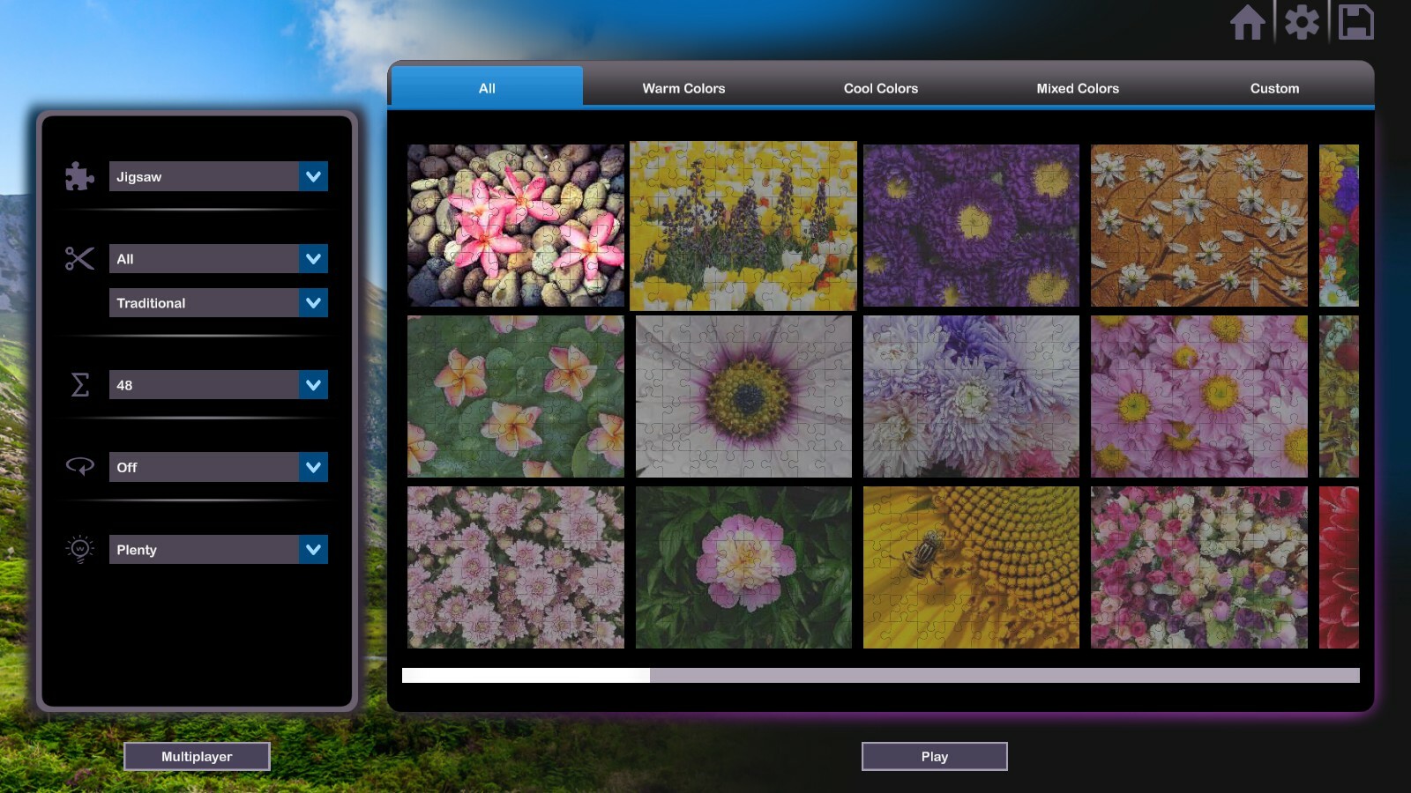Click the rotation arrow icon
This screenshot has width=1411, height=793.
[78, 467]
